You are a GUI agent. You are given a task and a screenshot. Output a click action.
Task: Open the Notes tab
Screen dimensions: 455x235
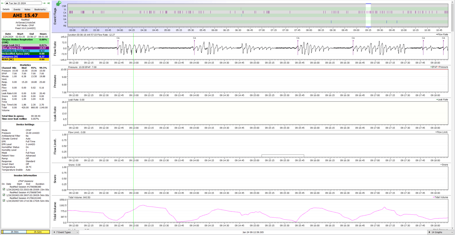[27, 10]
